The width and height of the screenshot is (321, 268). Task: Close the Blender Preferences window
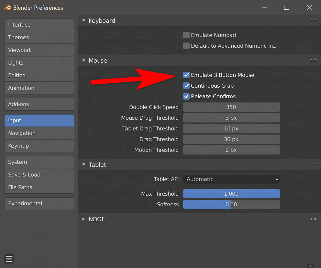pos(309,7)
